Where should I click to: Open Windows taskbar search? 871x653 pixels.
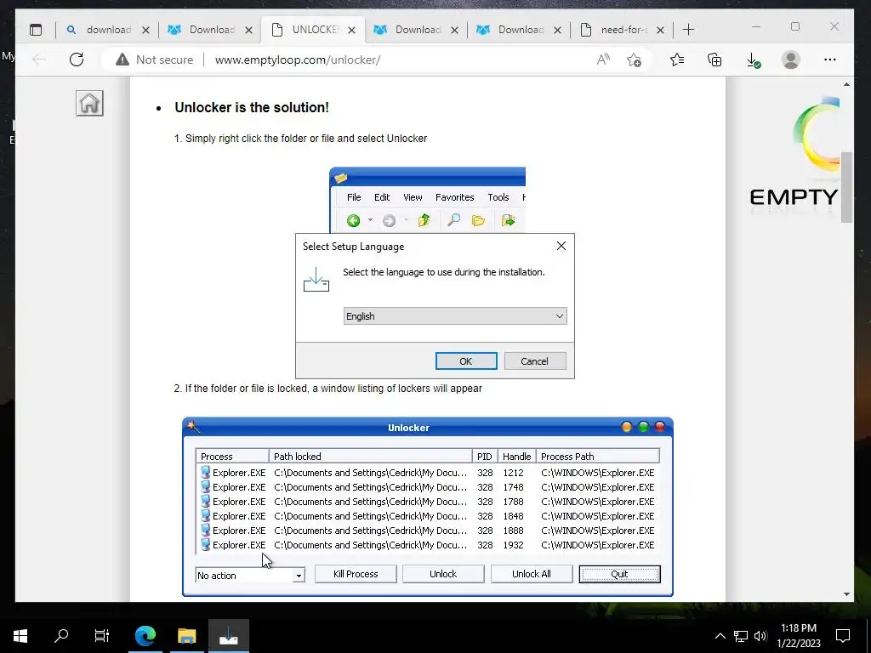tap(61, 635)
